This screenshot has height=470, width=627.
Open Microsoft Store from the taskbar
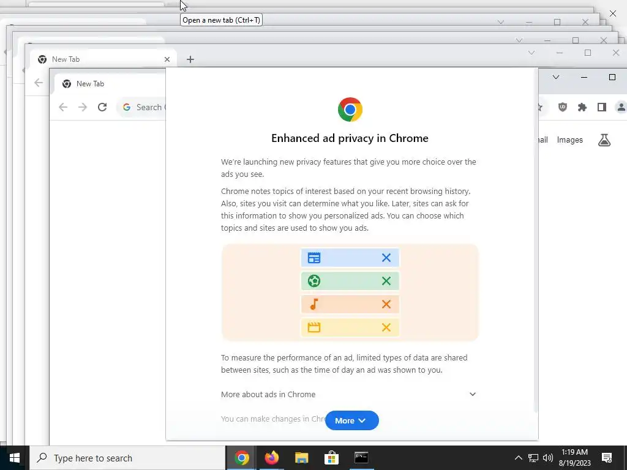point(331,458)
